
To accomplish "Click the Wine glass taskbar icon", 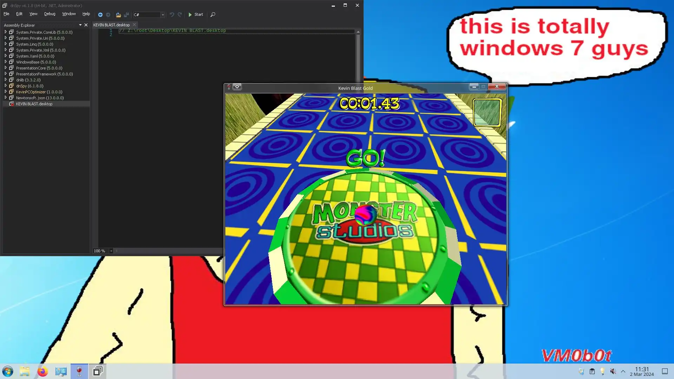I will [79, 371].
